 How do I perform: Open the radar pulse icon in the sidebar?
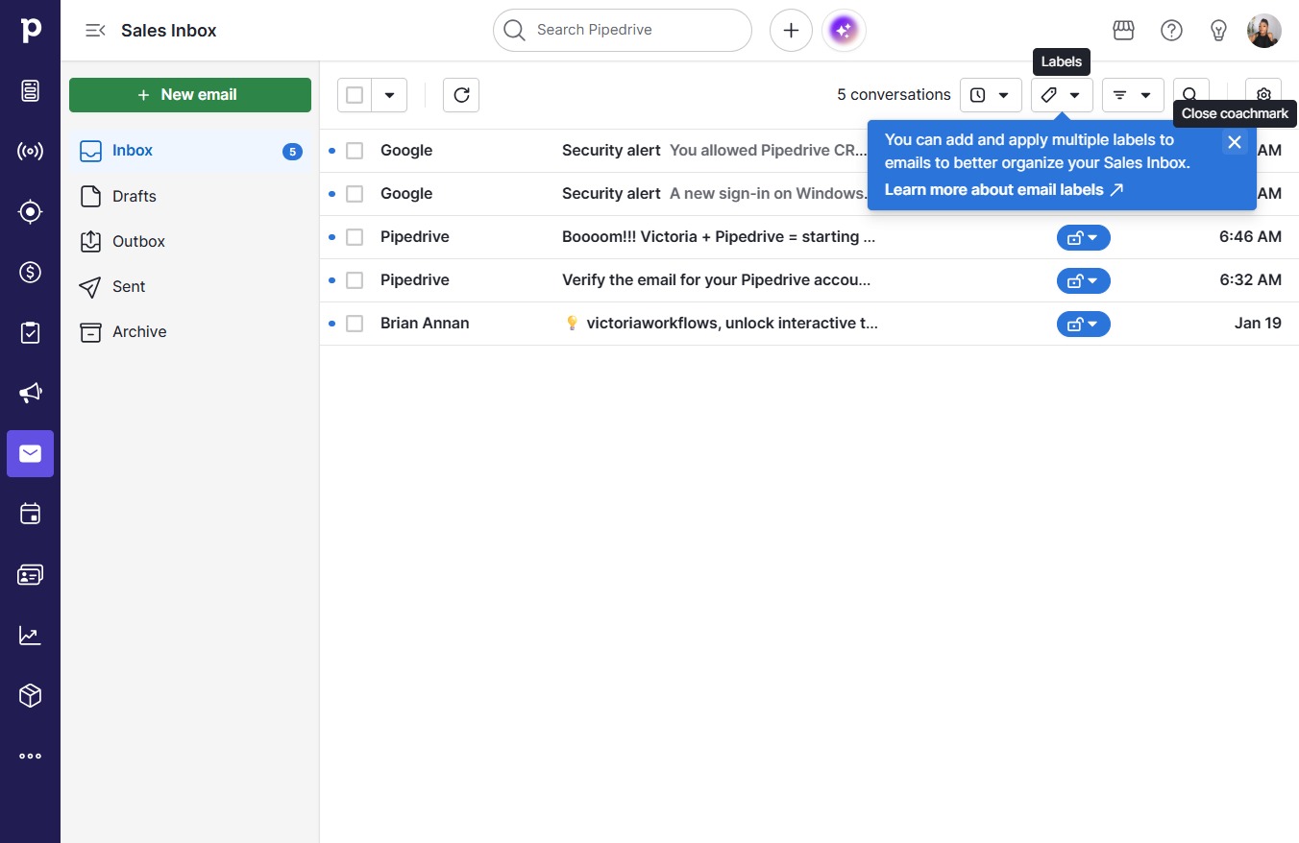(x=30, y=152)
